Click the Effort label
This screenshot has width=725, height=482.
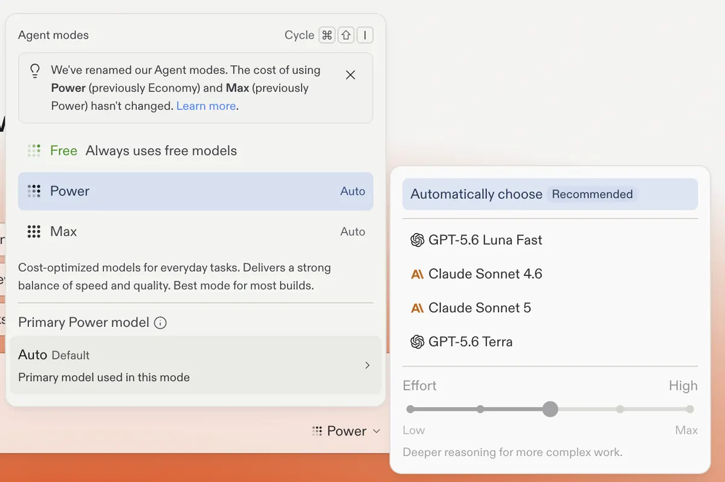tap(420, 385)
